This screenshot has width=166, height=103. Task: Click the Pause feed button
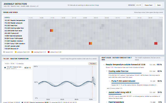pos(148,5)
